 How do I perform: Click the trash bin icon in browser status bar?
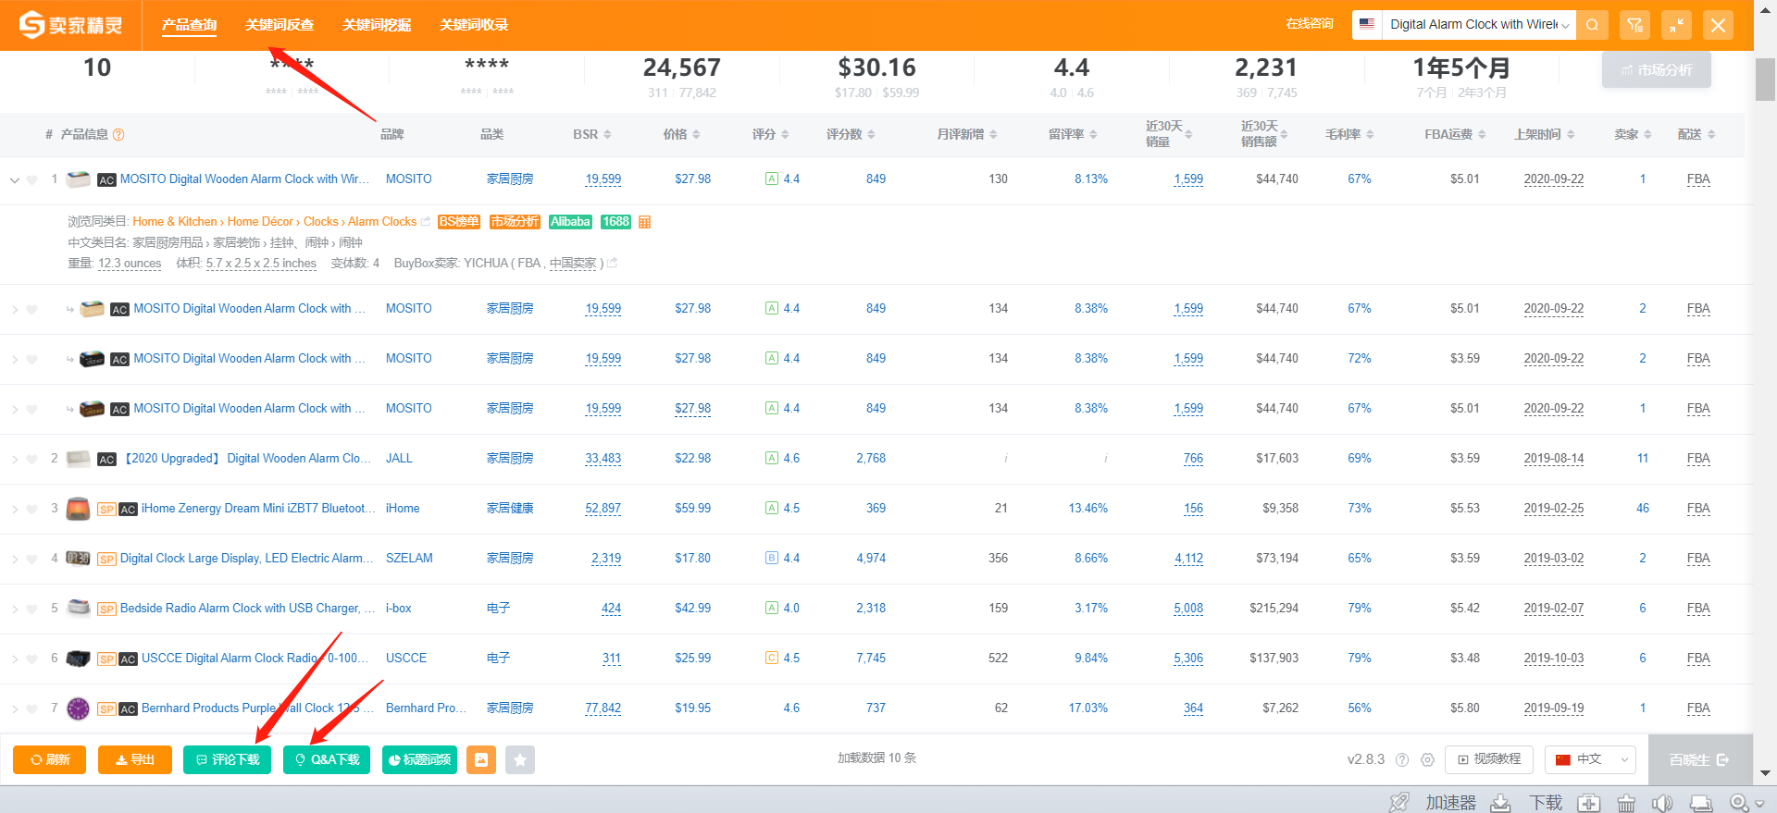pos(1626,802)
